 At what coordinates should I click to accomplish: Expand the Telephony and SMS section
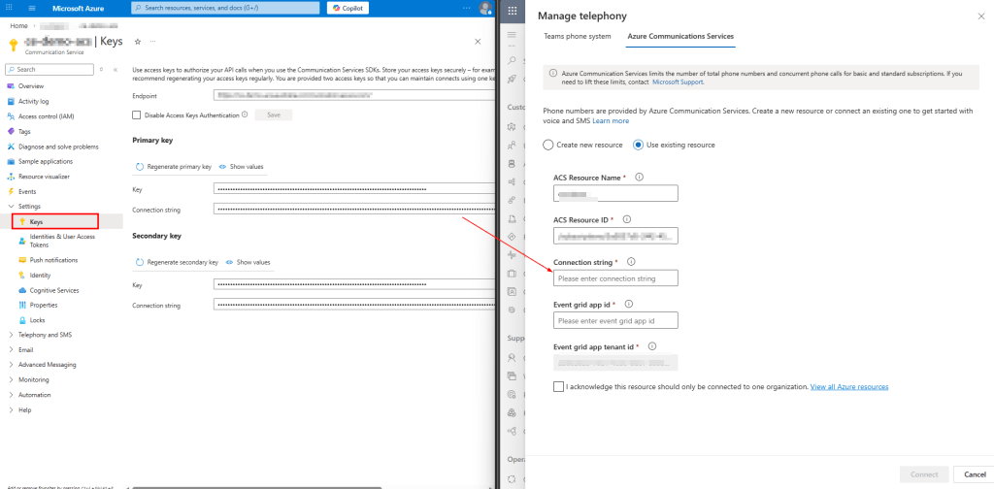(11, 335)
